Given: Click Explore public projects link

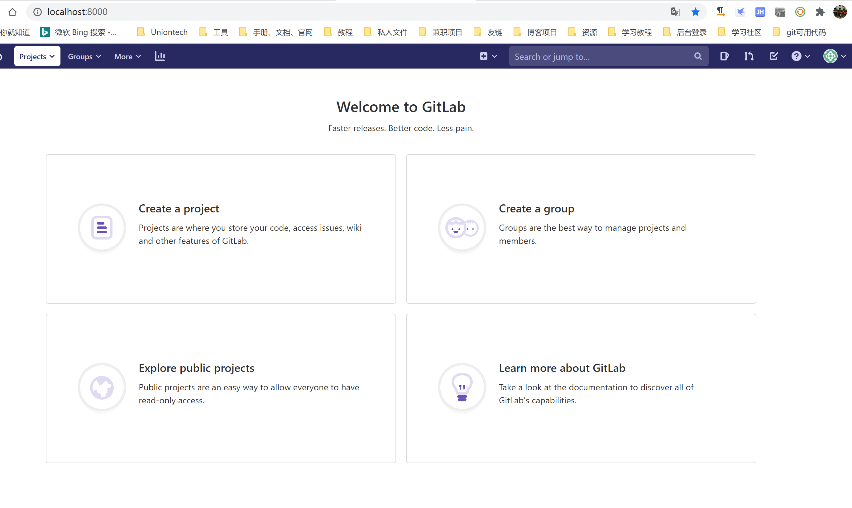Looking at the screenshot, I should (x=196, y=367).
